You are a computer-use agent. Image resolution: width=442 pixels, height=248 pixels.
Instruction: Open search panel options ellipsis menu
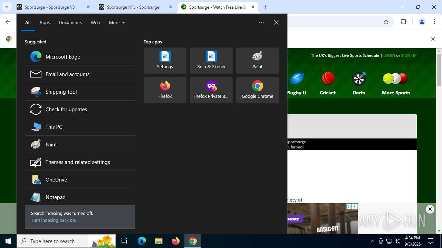point(262,22)
